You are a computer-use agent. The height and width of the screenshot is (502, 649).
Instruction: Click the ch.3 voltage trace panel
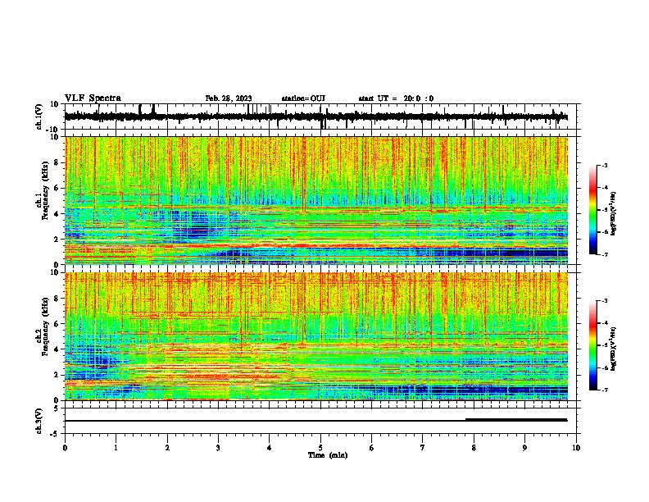pos(322,421)
